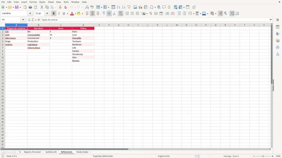Switch to Mode_Emploi sheet tab
Screen dimensions: 282x158
pos(82,152)
